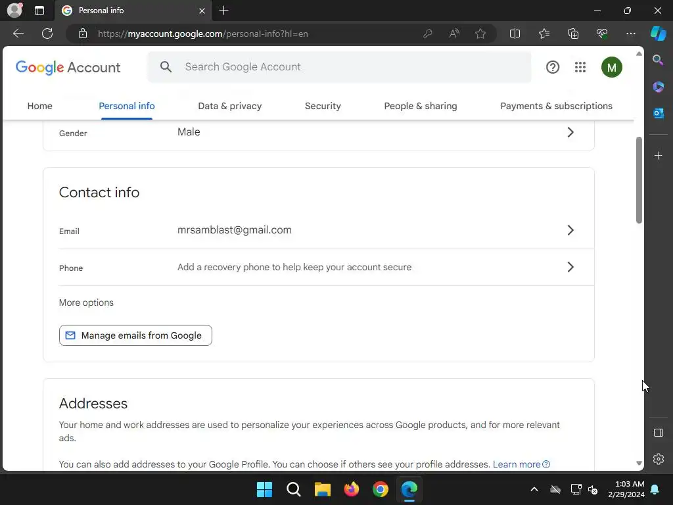The height and width of the screenshot is (505, 673).
Task: Switch to the Data & privacy tab
Action: tap(229, 106)
